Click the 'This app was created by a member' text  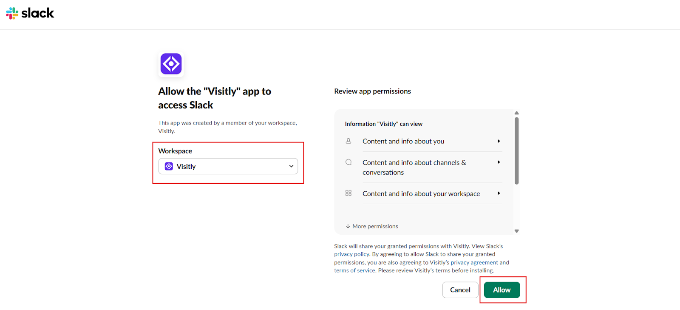(x=228, y=127)
